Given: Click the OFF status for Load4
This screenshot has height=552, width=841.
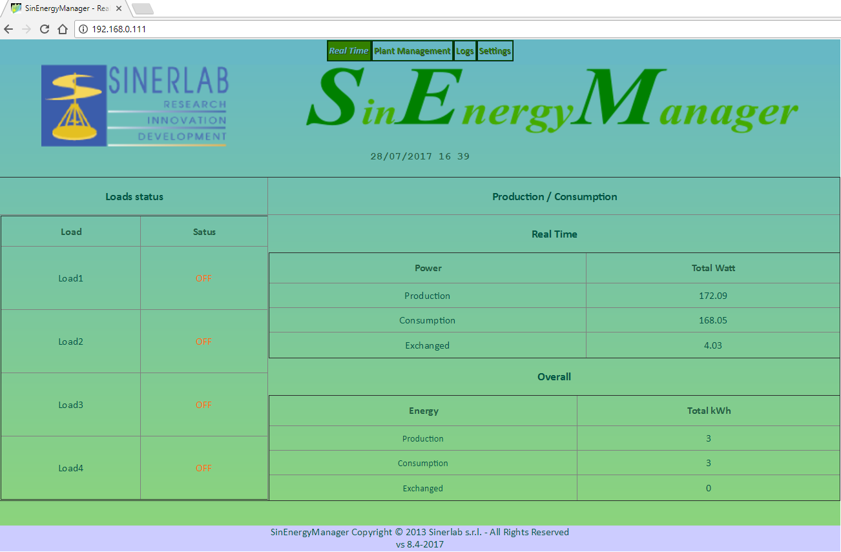Looking at the screenshot, I should pos(203,468).
